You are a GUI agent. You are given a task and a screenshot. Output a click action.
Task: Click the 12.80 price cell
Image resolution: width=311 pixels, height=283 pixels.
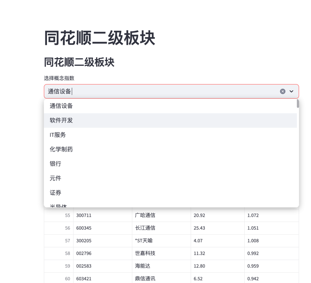pos(218,266)
